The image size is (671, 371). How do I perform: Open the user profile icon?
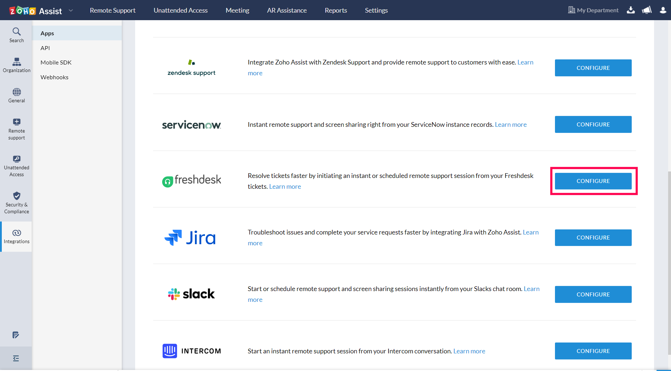[663, 10]
